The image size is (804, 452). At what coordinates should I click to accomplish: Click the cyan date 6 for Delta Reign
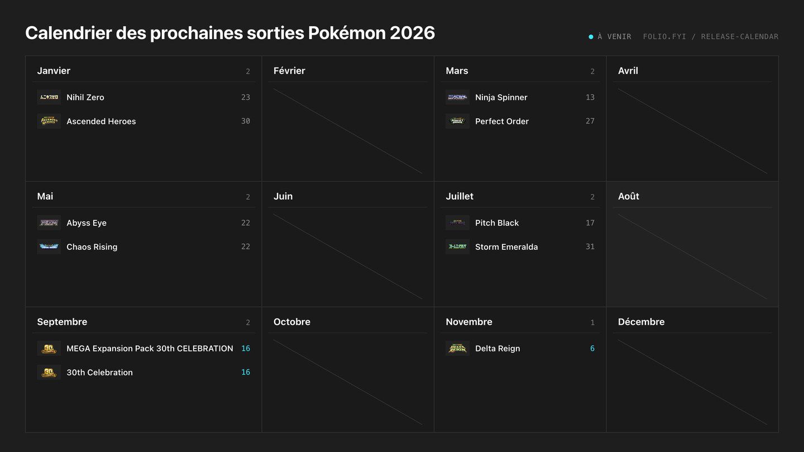[592, 348]
